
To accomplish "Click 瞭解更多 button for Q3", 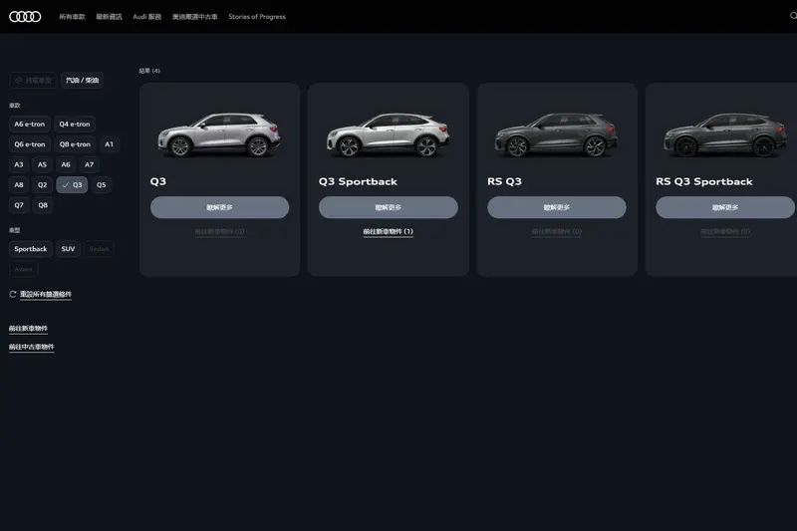I will click(x=219, y=207).
